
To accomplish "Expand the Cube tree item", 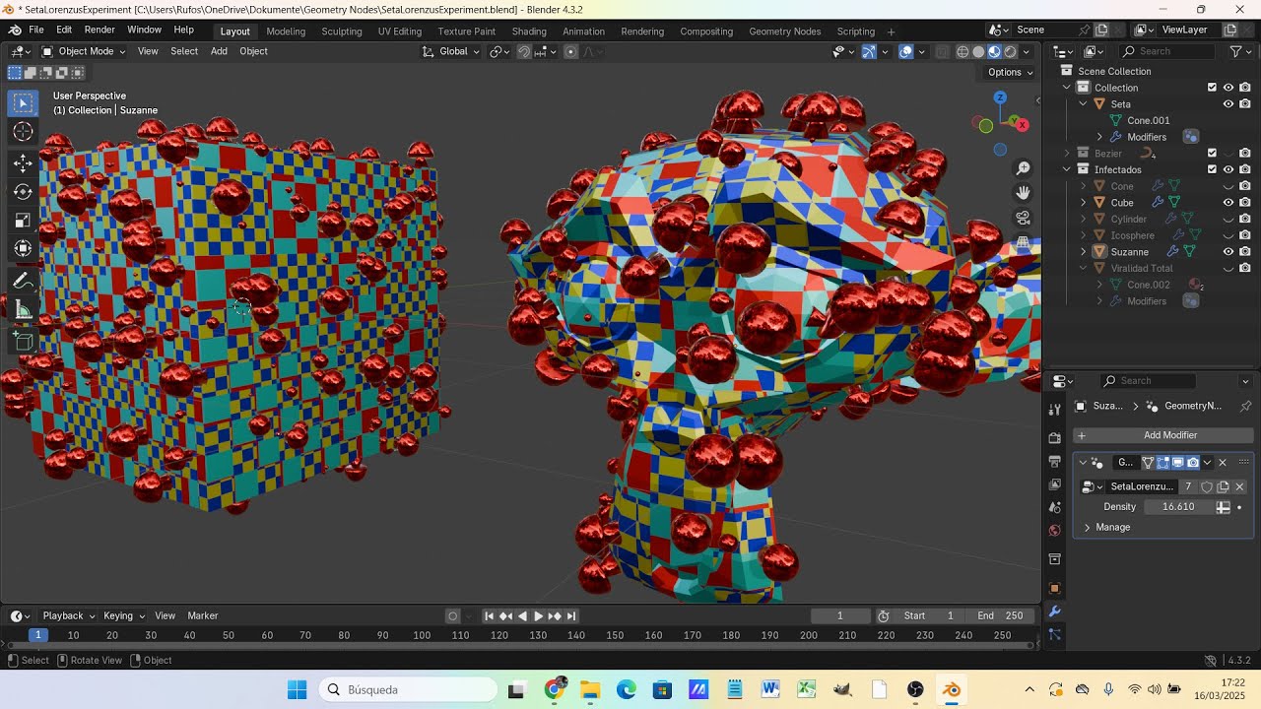I will click(x=1084, y=203).
